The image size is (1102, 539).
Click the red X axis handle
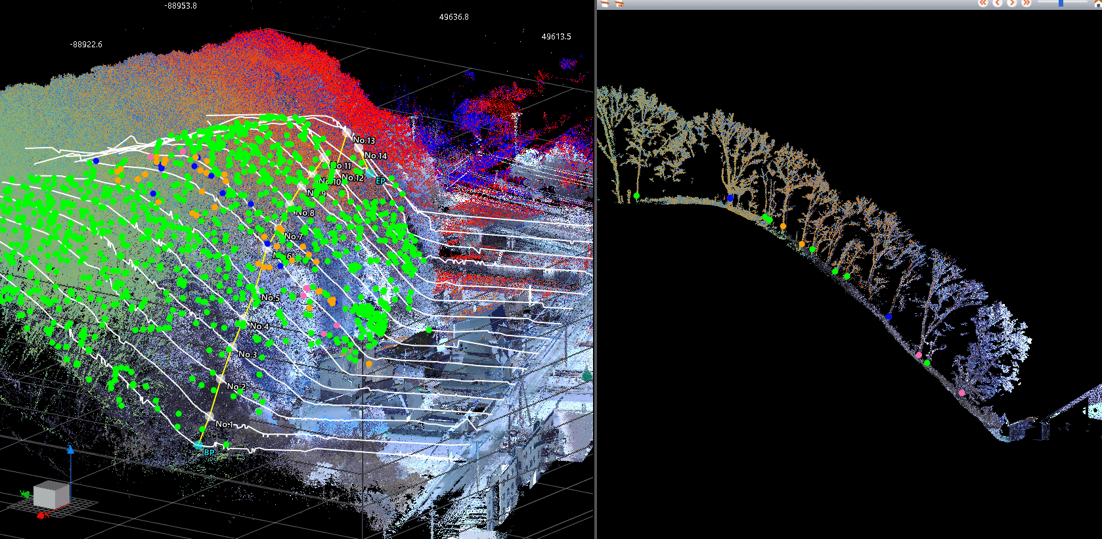click(x=41, y=516)
